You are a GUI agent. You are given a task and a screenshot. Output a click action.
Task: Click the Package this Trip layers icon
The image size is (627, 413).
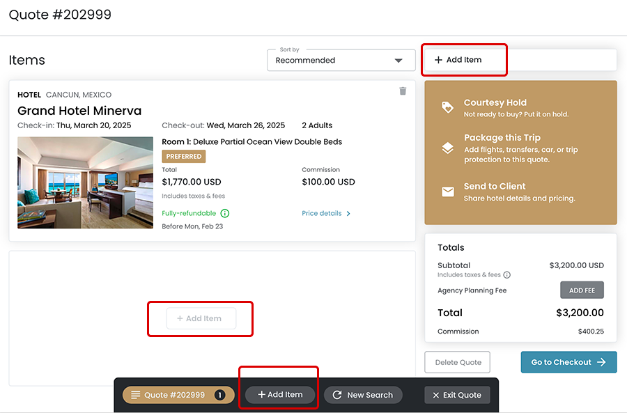coord(447,148)
